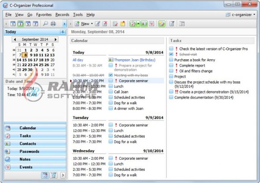Uncheck the School visit task checkbox
Image resolution: width=260 pixels, height=183 pixels.
[171, 54]
